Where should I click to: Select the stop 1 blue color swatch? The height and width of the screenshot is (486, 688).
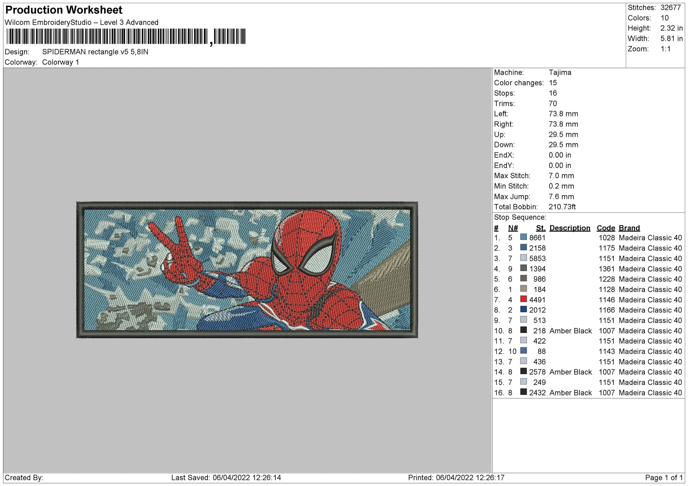coord(523,237)
